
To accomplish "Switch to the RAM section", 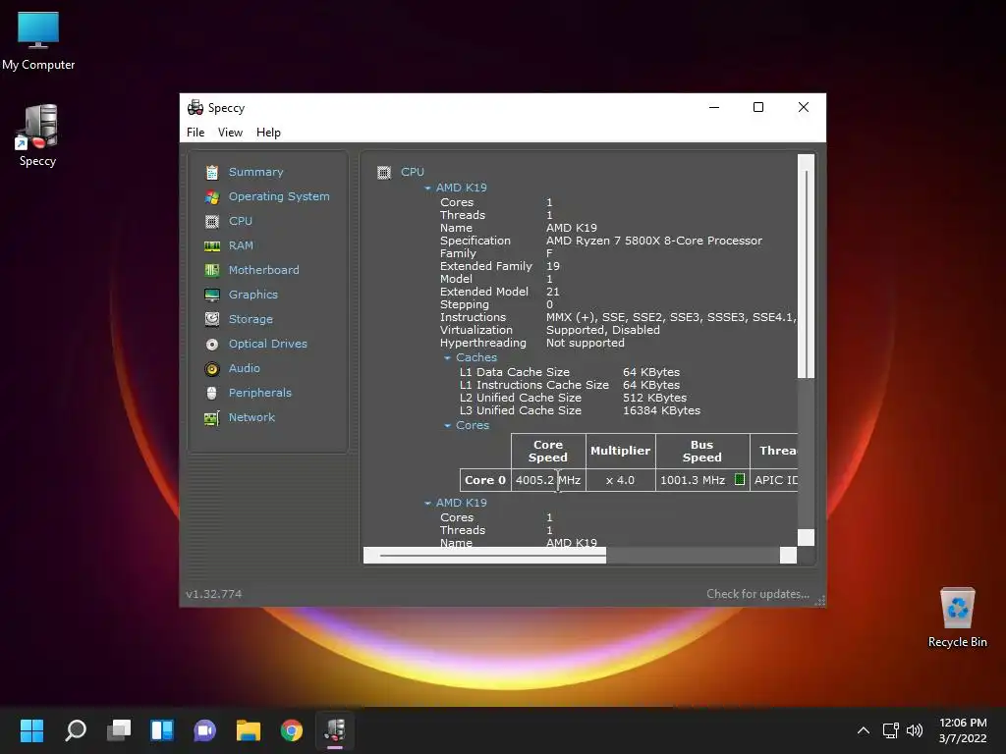I will (x=241, y=245).
